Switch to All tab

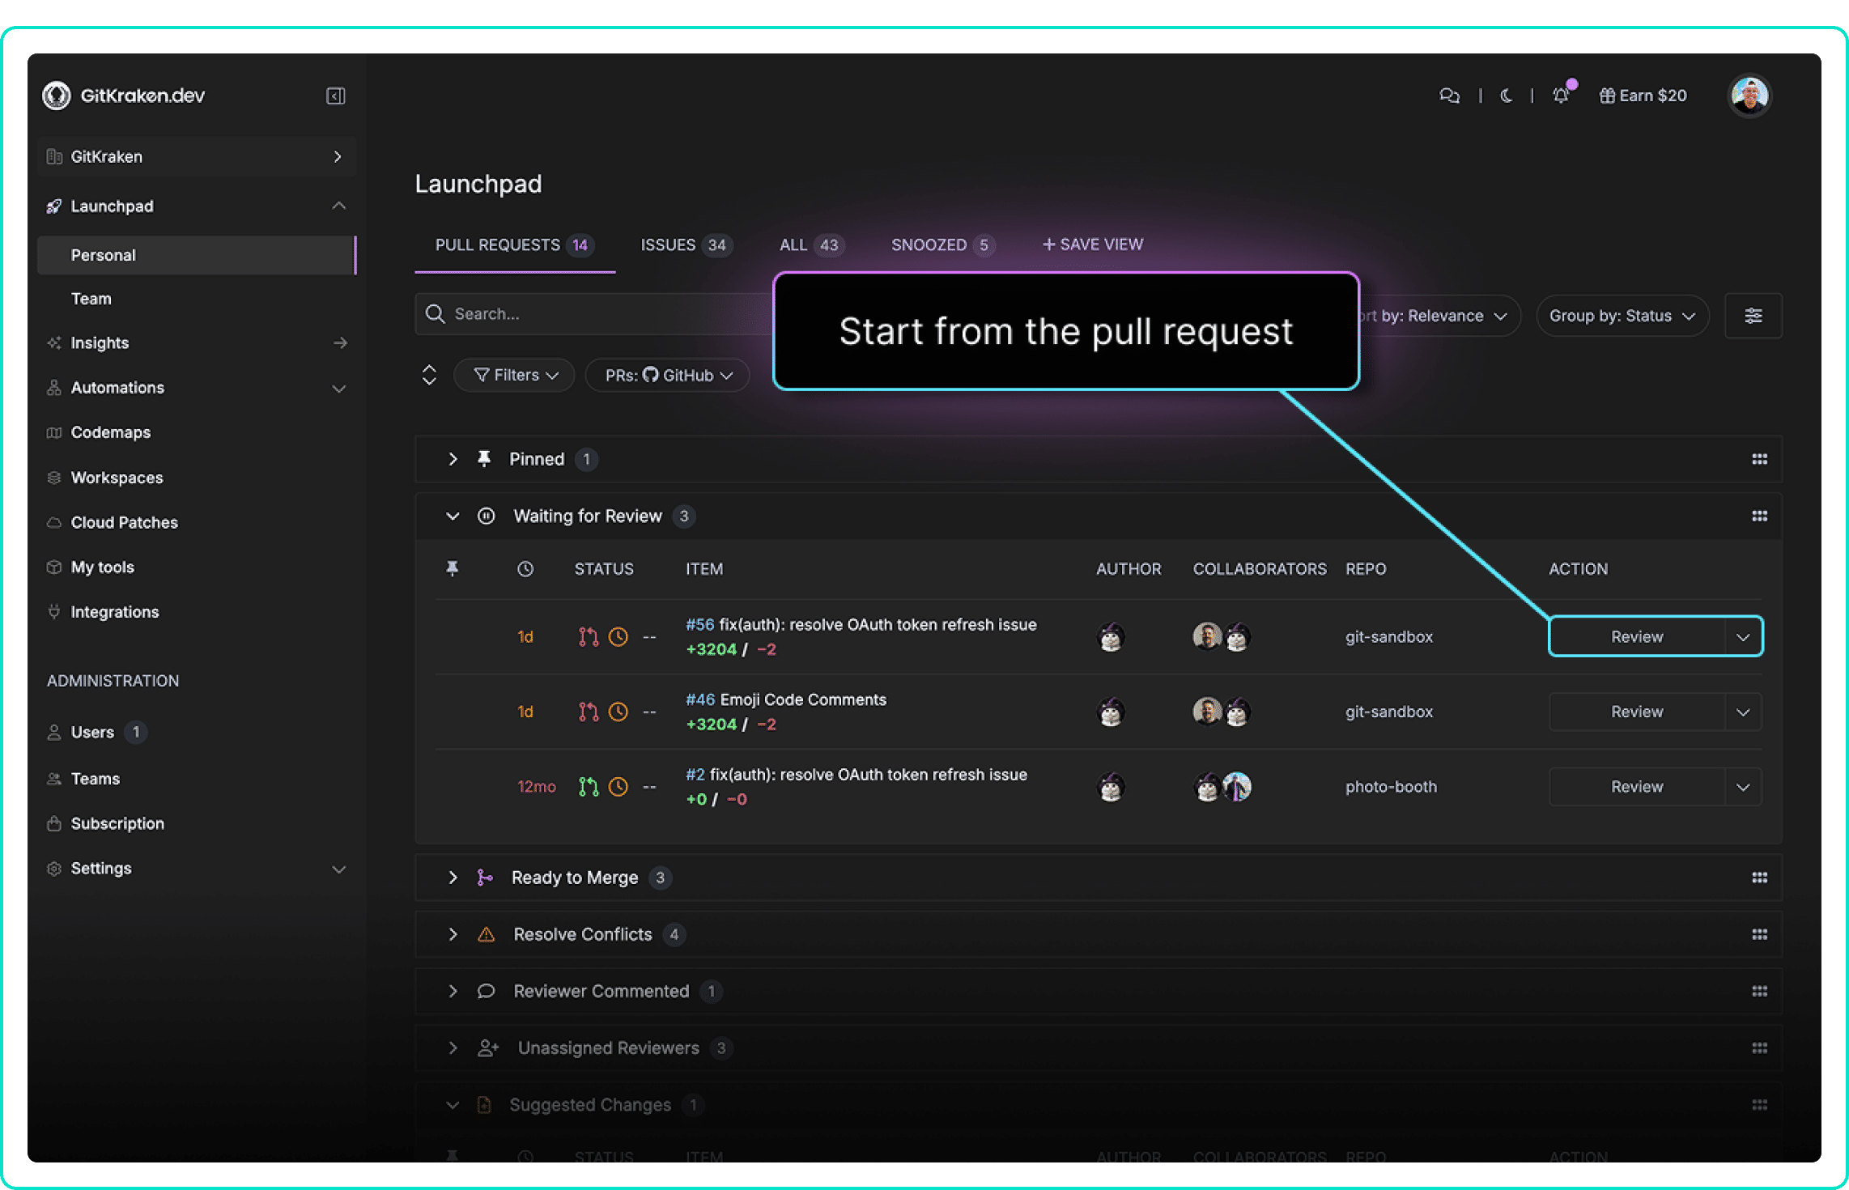point(811,244)
